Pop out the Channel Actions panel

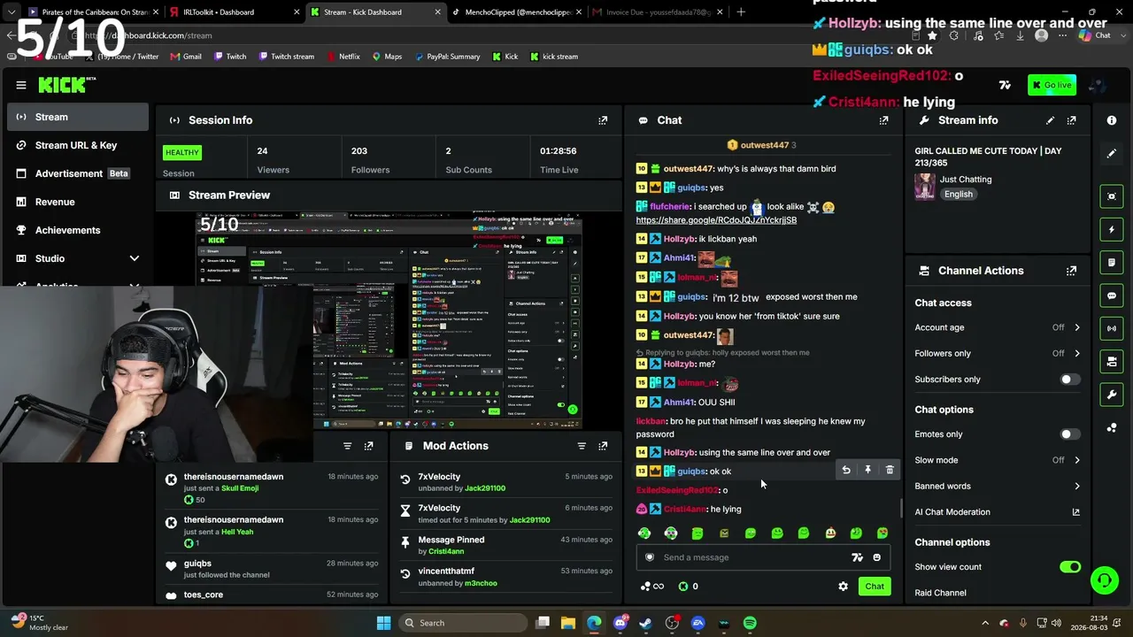[x=1071, y=271]
